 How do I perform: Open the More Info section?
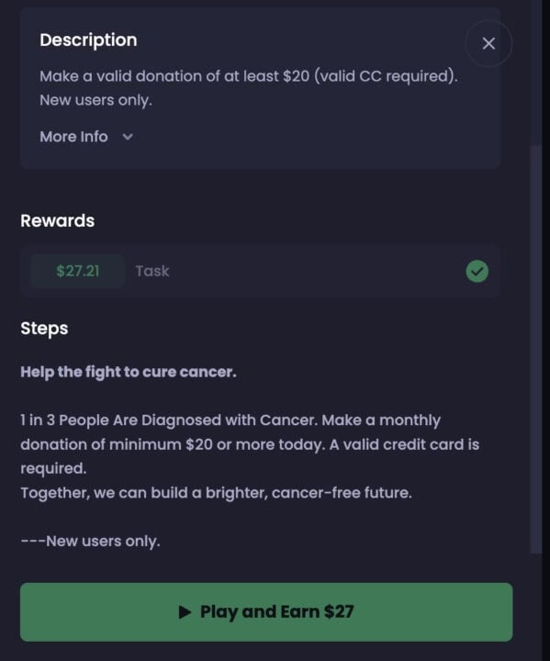point(86,137)
